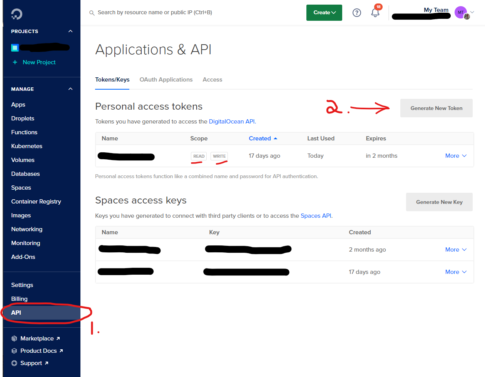Open Droplets in the sidebar
485x377 pixels.
click(23, 118)
